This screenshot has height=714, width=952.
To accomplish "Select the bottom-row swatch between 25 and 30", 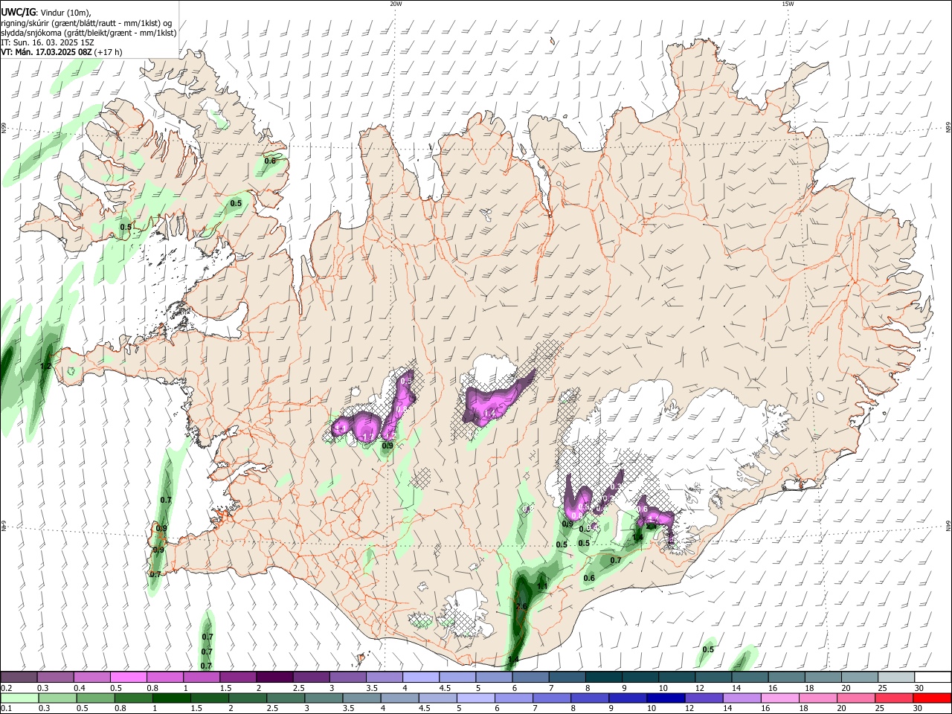I will pyautogui.click(x=893, y=698).
